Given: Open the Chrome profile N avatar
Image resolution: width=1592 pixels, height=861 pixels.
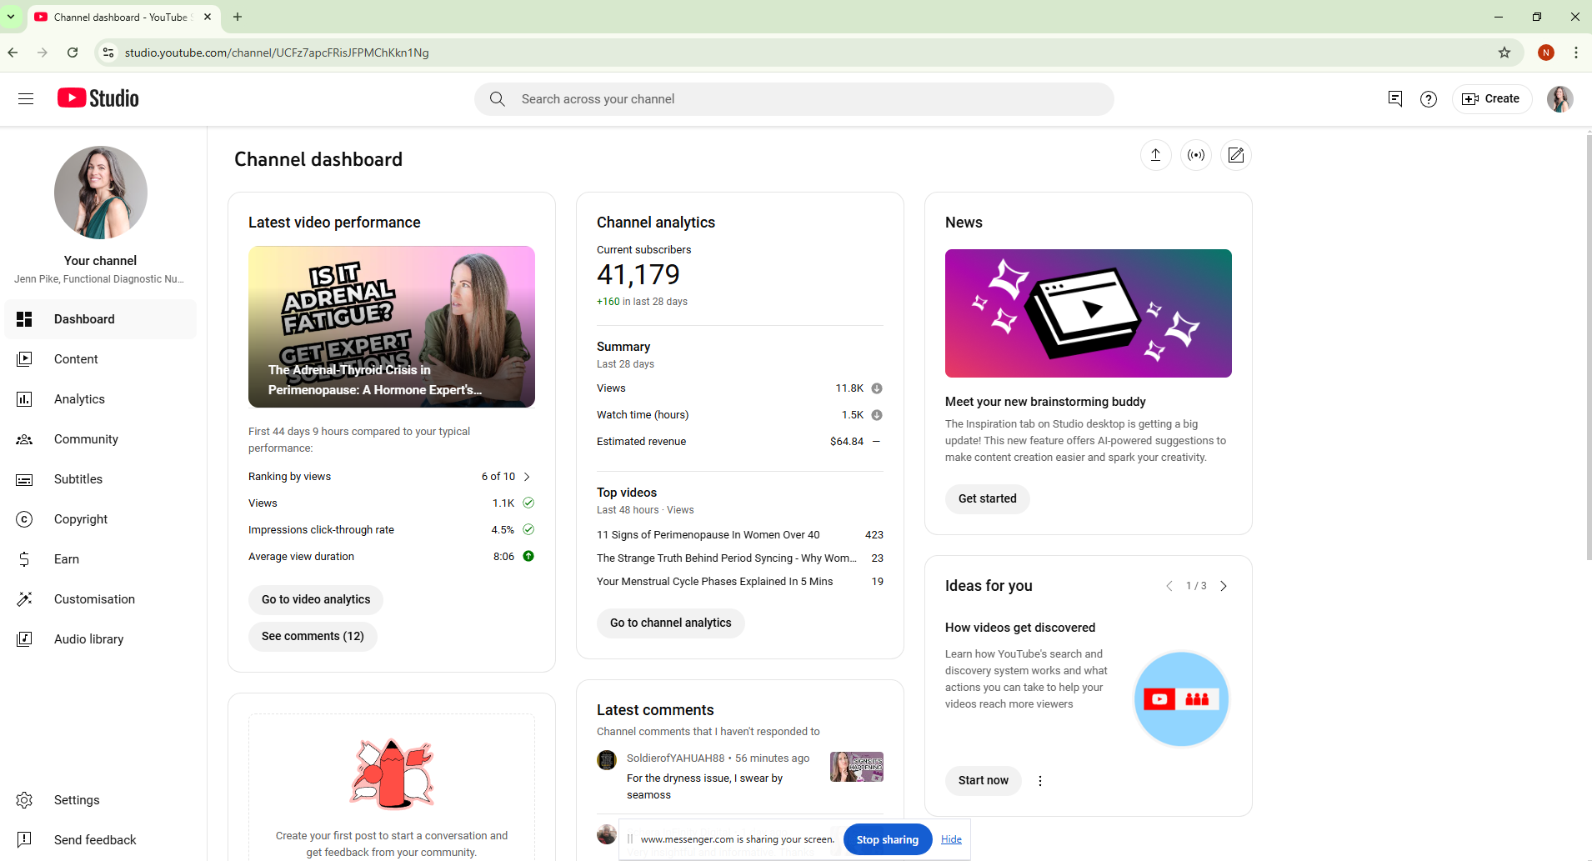Looking at the screenshot, I should (x=1546, y=53).
